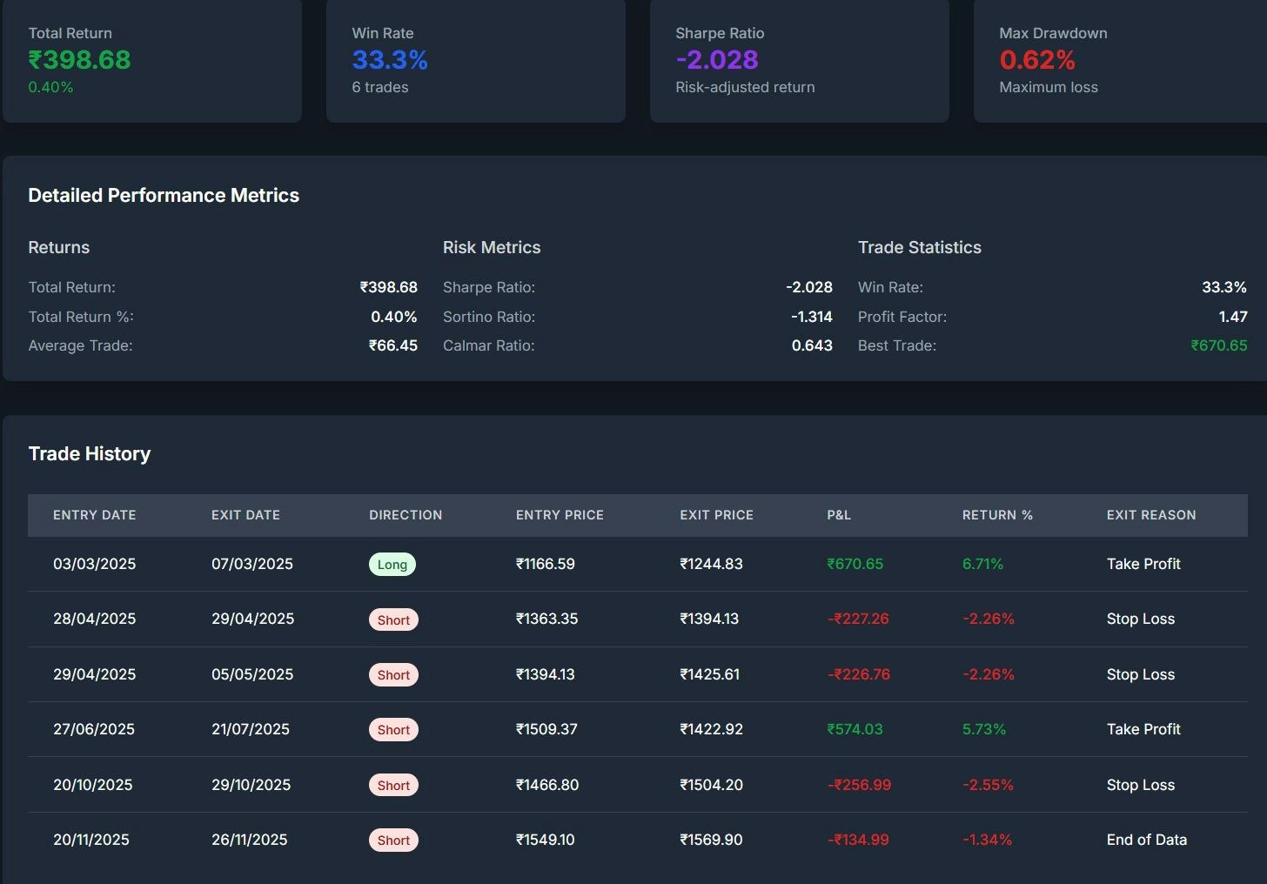Screen dimensions: 1267x884
Task: Click the P&L column header
Action: [839, 515]
